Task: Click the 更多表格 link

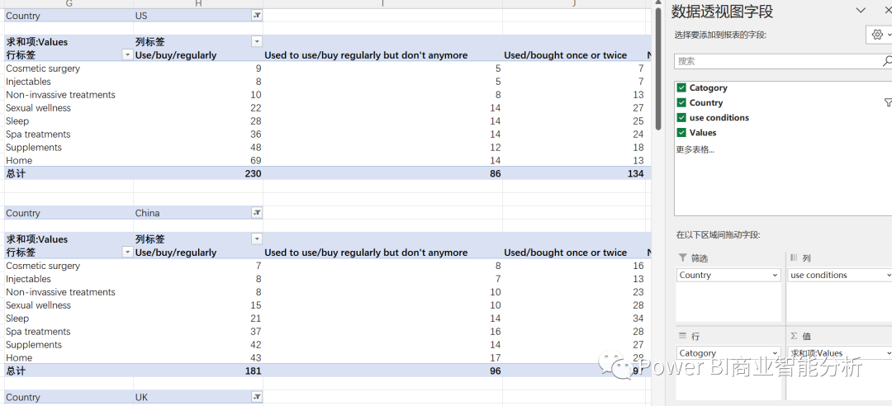Action: tap(695, 149)
